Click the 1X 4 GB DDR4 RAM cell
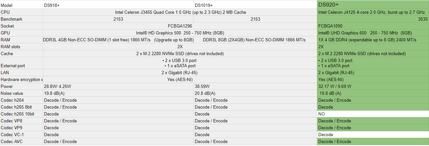 pyautogui.click(x=373, y=40)
